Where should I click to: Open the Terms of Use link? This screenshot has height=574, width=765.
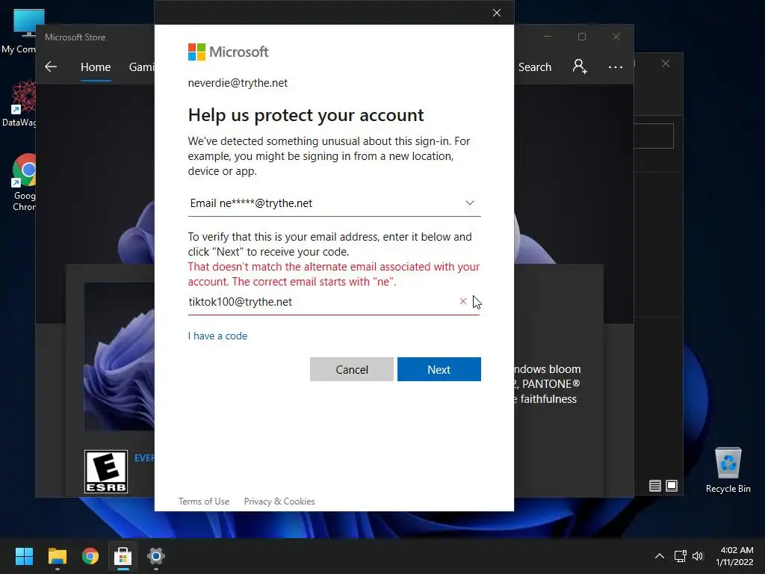pos(203,502)
